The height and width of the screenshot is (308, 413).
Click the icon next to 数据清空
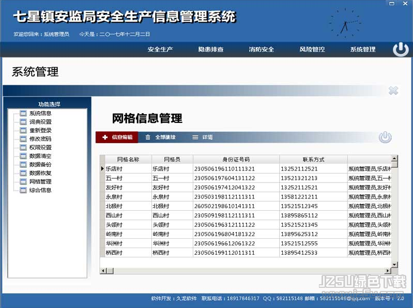[x=23, y=156]
